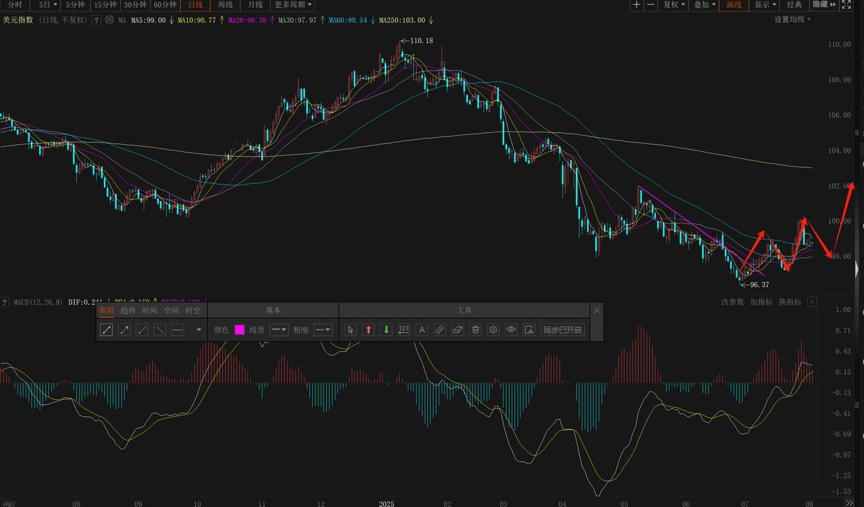Select the arrow line drawing tool
Viewport: 864px width, 507px height.
coord(124,330)
